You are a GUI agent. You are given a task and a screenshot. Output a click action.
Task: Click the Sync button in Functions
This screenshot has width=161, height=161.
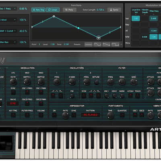pos(114,10)
